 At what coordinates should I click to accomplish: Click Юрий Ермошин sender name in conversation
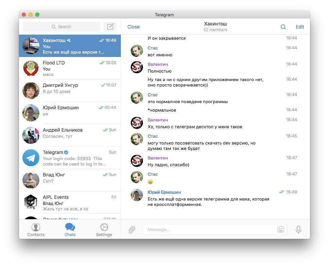click(x=164, y=192)
